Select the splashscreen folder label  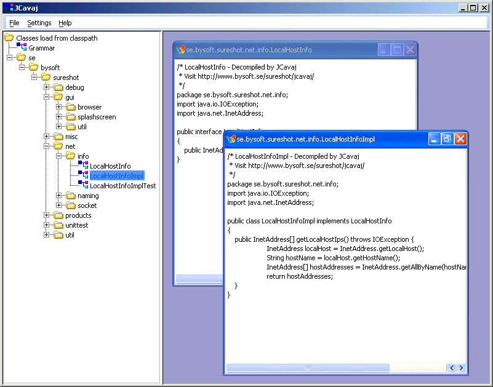pos(97,117)
